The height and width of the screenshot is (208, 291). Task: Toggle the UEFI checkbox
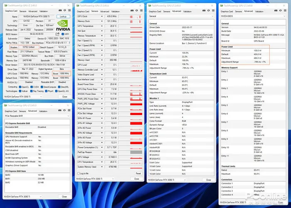coord(63,34)
